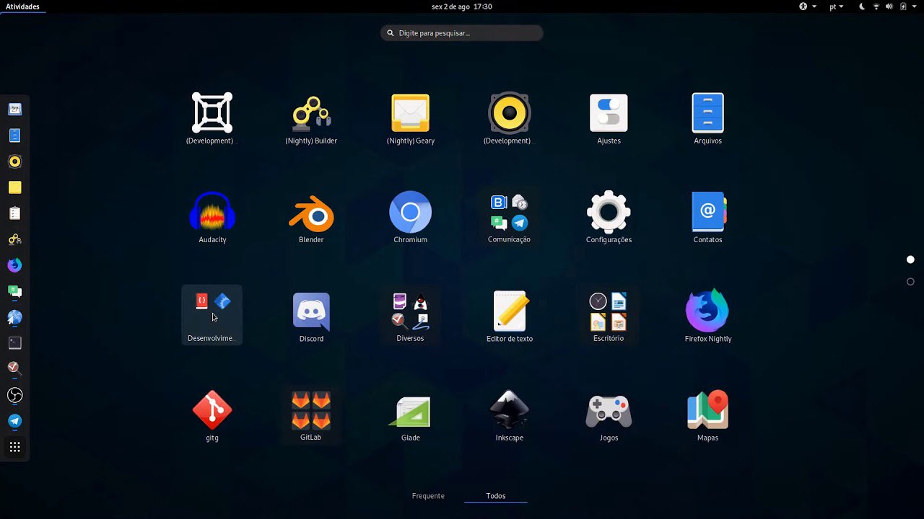This screenshot has width=924, height=519.
Task: Click the Builder icon in the dock
Action: (x=14, y=239)
